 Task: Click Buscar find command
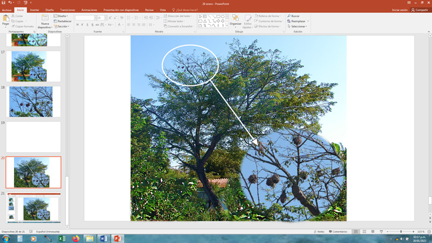point(293,16)
